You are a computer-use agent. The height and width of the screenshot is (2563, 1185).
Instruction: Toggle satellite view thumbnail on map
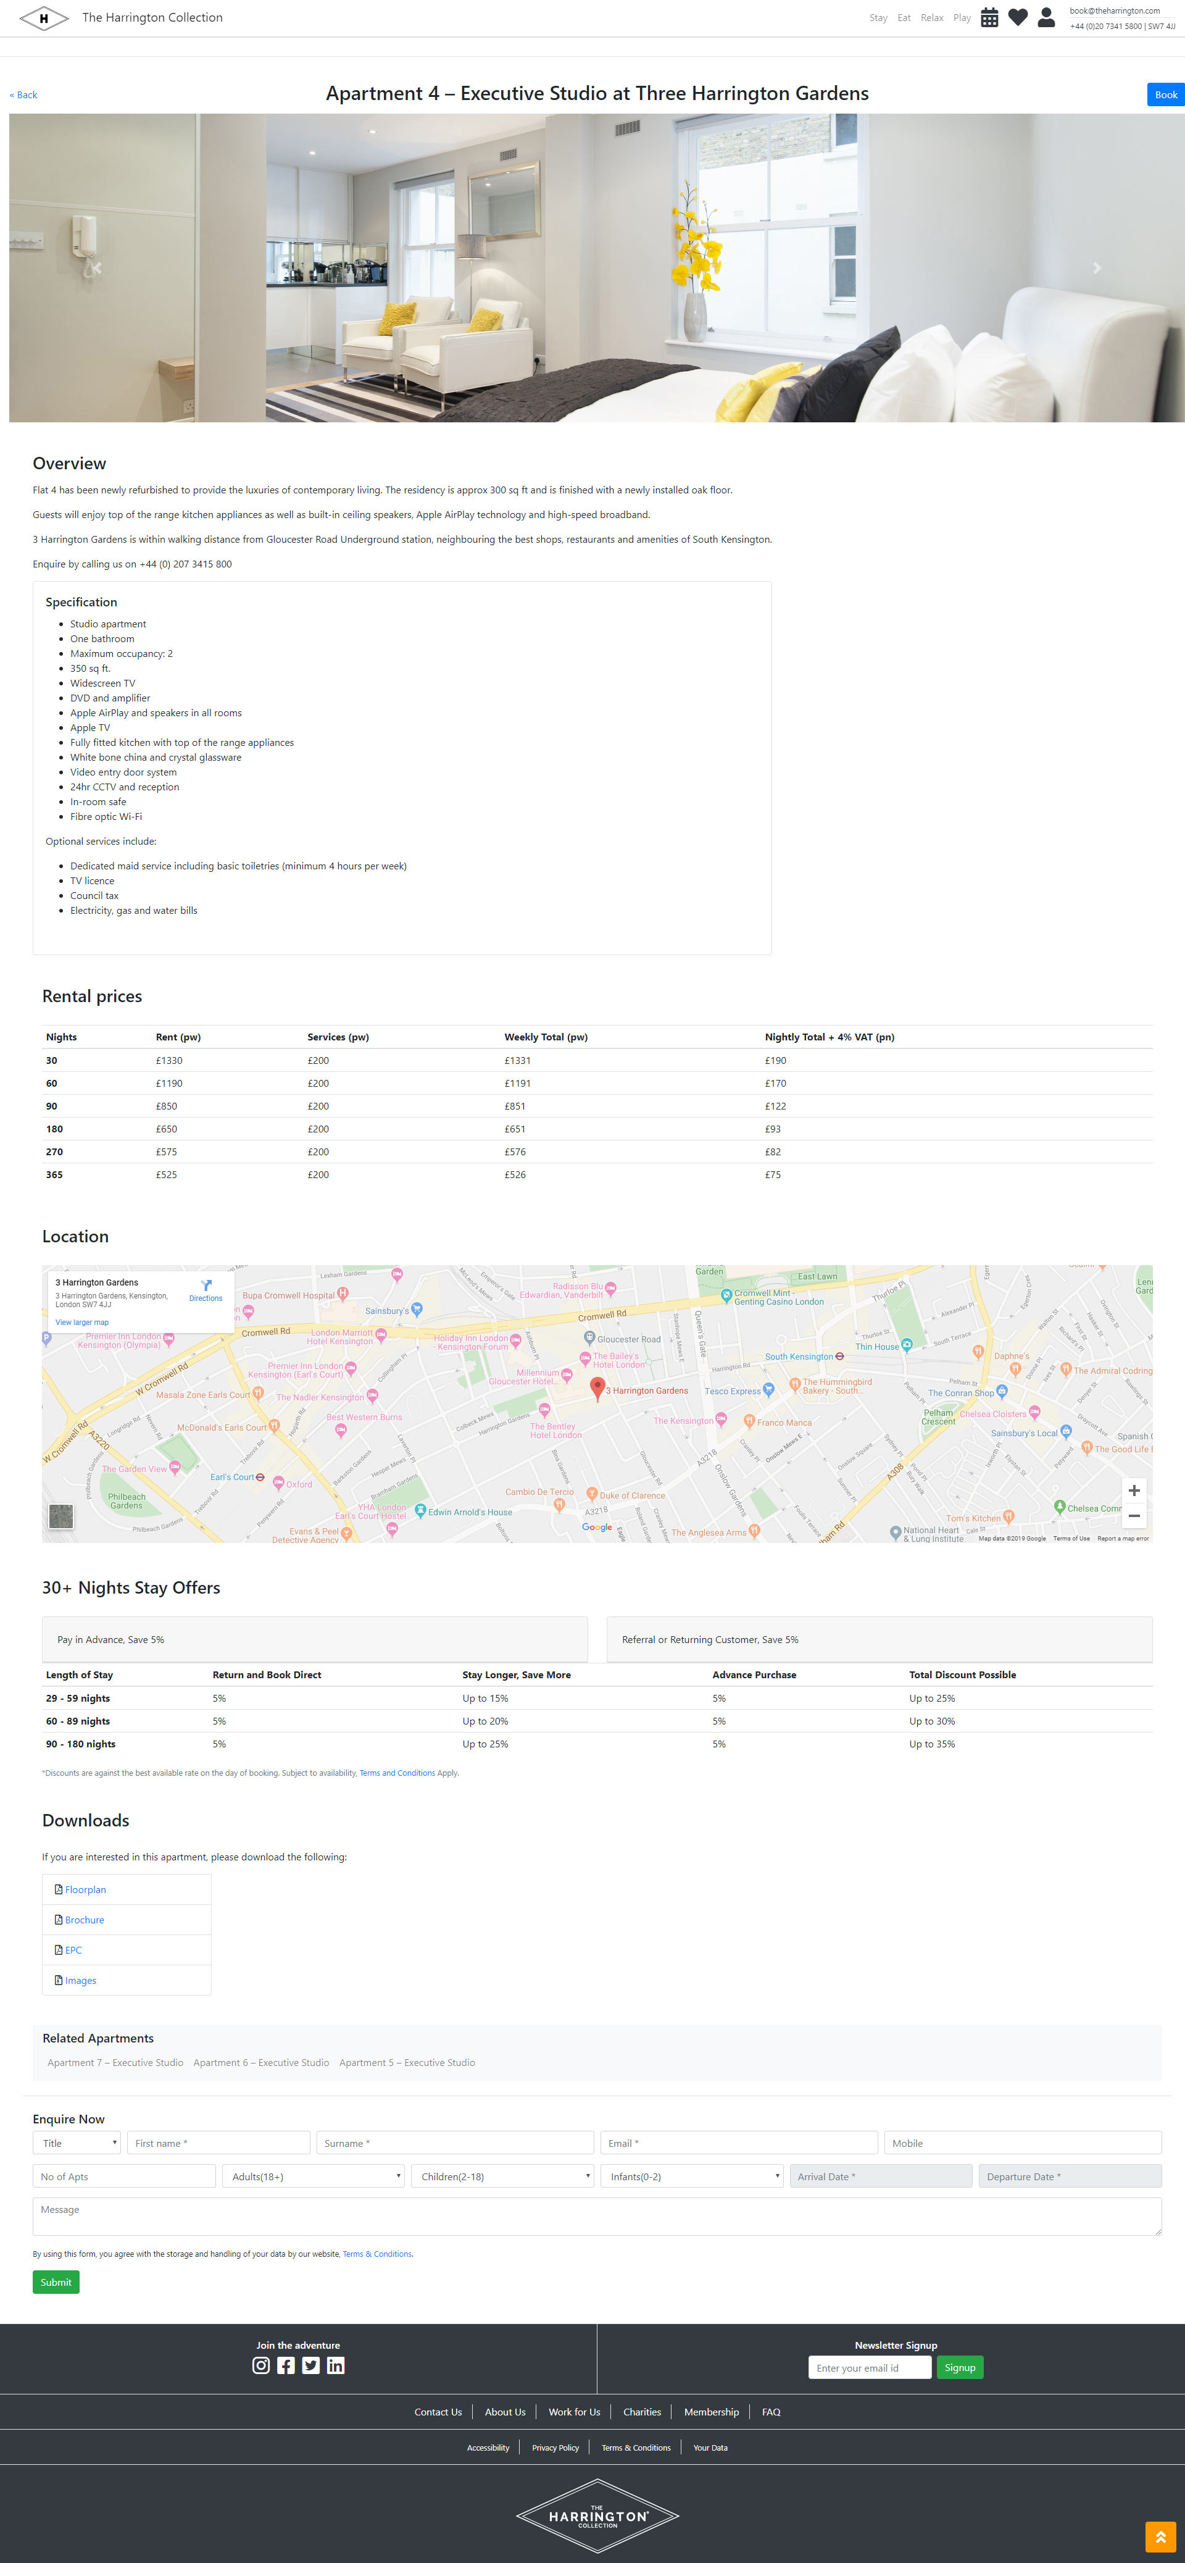(60, 1515)
